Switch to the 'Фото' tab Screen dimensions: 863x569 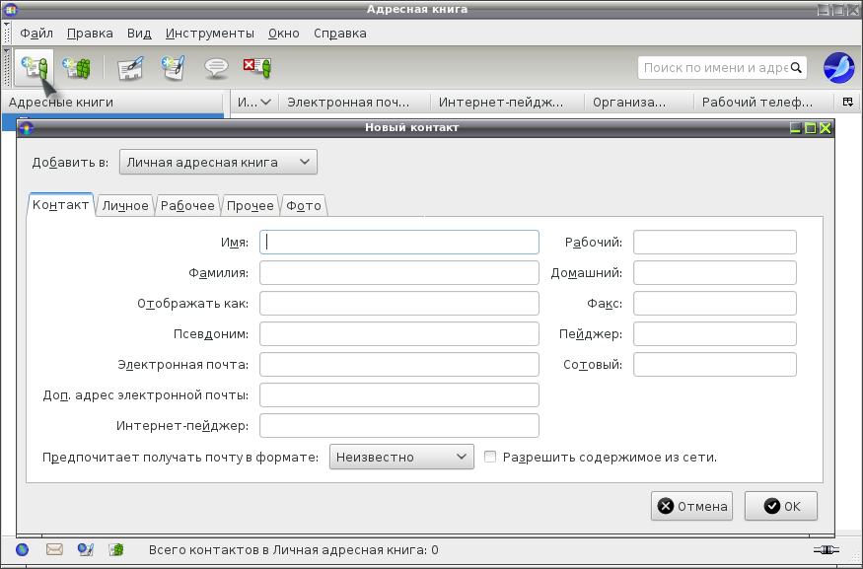coord(303,205)
